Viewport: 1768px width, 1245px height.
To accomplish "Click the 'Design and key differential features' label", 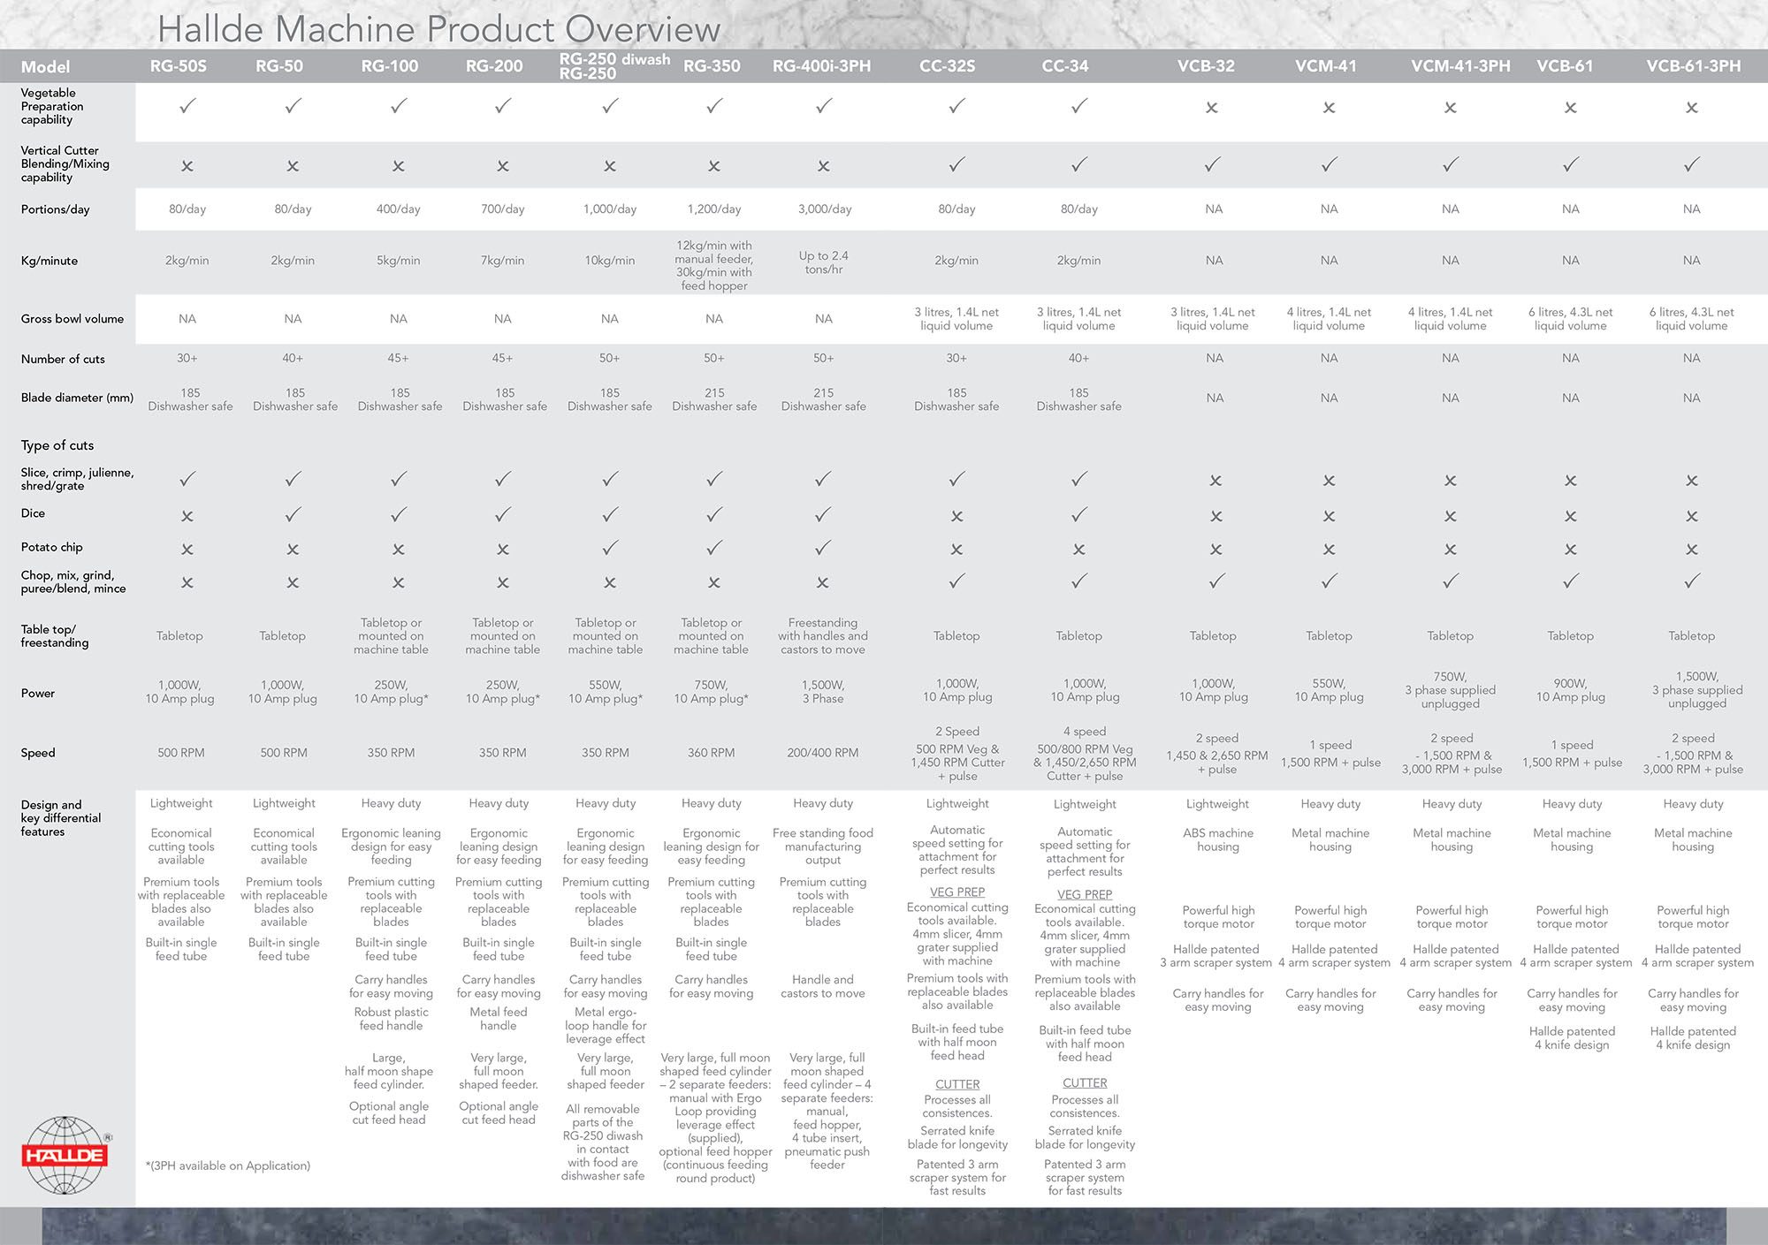I will coord(61,818).
